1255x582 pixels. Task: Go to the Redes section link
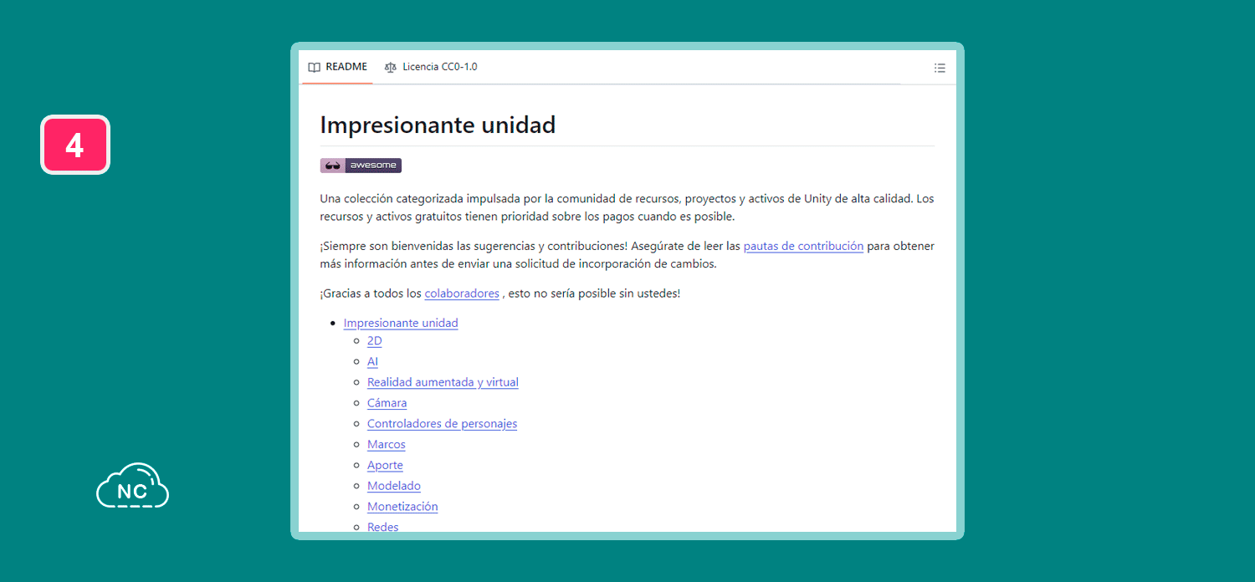tap(383, 527)
